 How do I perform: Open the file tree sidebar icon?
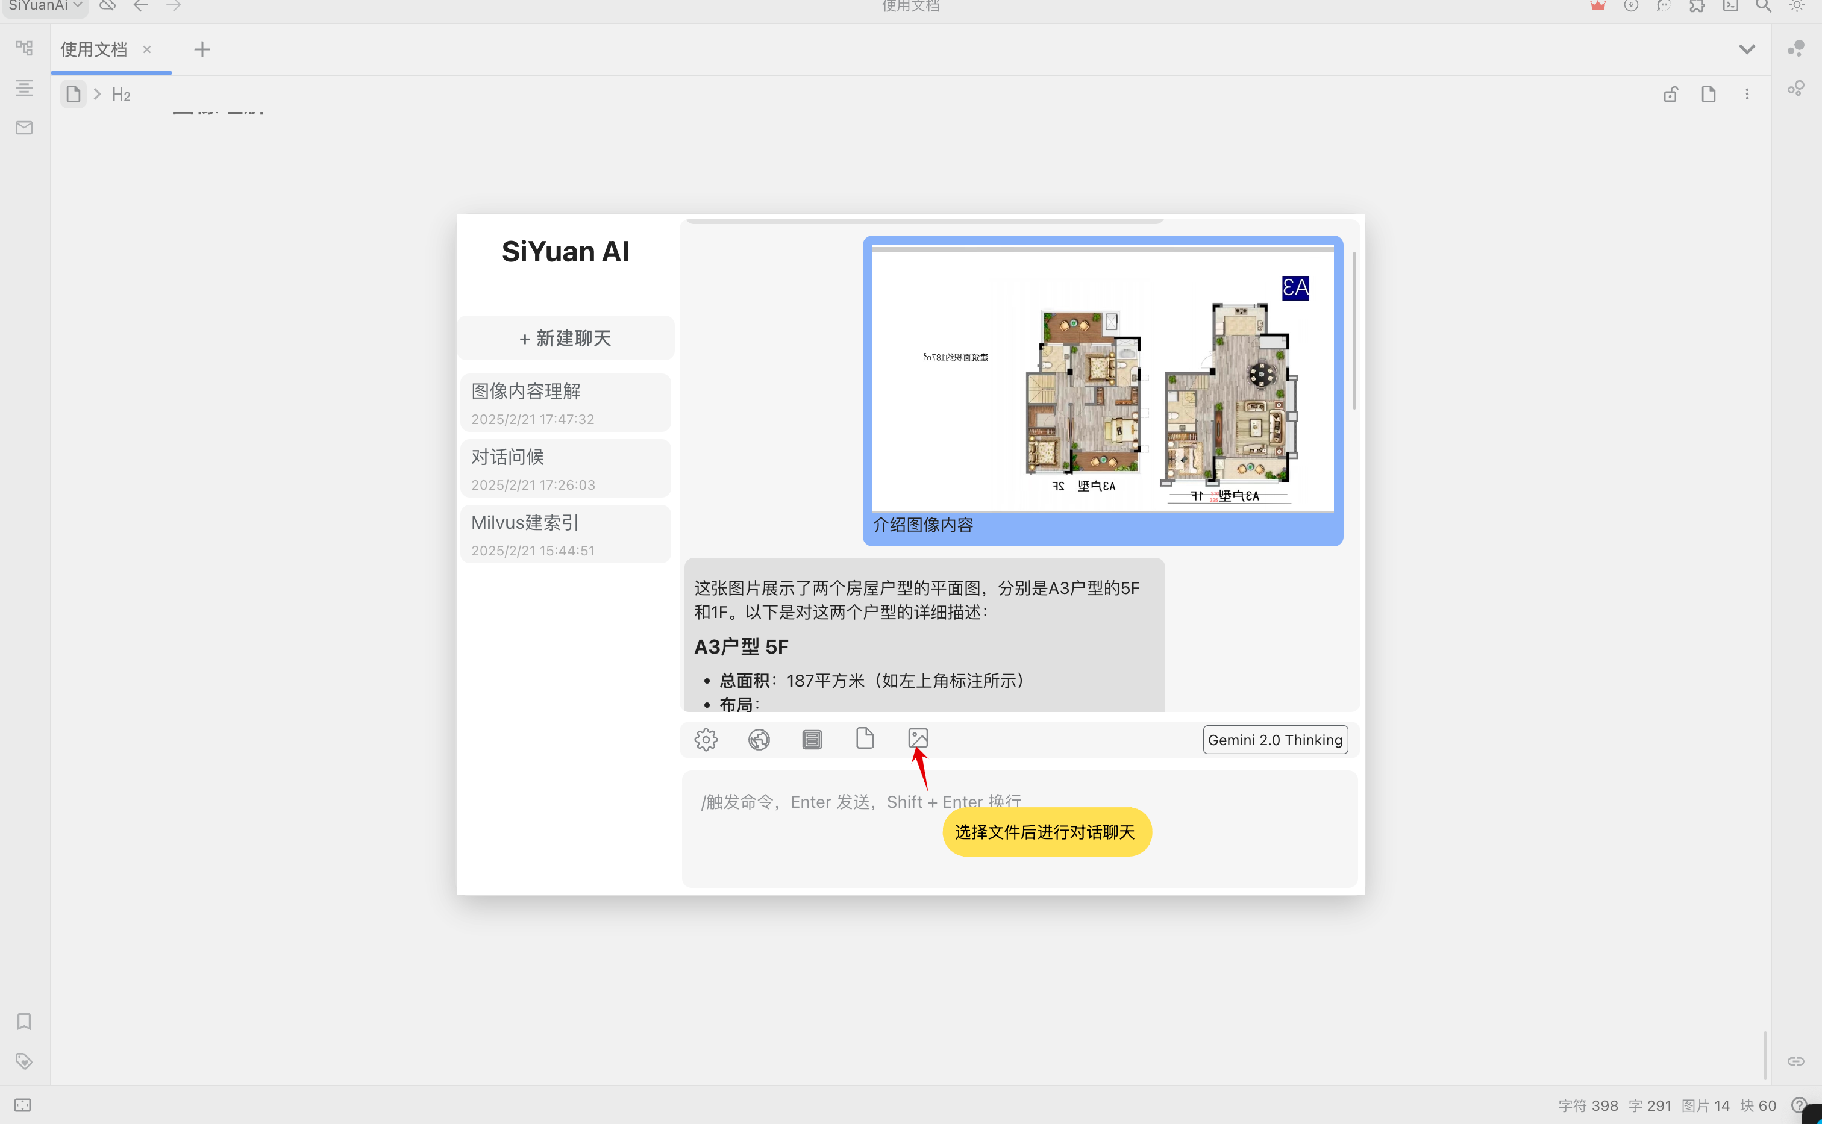point(23,48)
